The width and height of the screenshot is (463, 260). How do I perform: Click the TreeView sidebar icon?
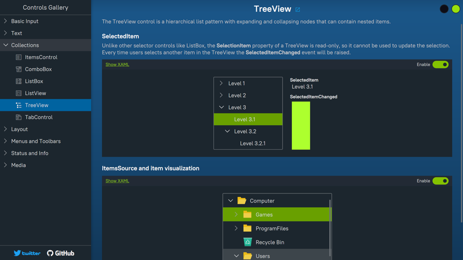(19, 105)
